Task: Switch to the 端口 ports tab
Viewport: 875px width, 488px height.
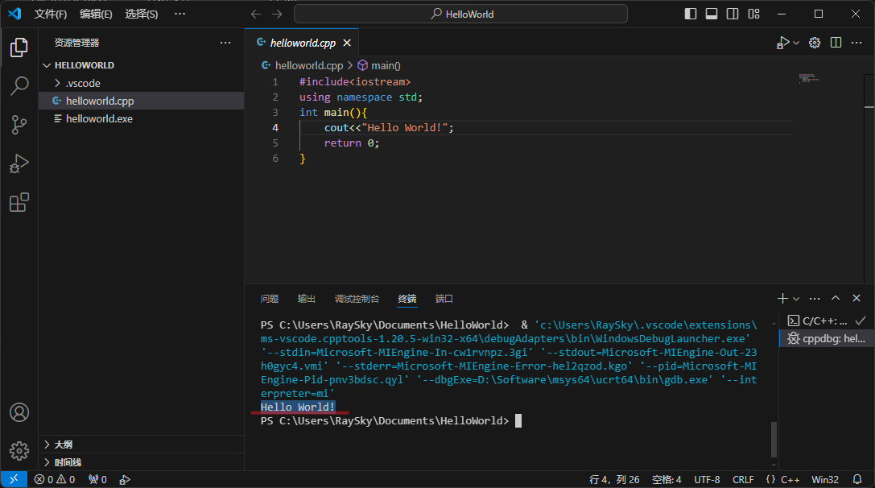Action: pos(444,299)
